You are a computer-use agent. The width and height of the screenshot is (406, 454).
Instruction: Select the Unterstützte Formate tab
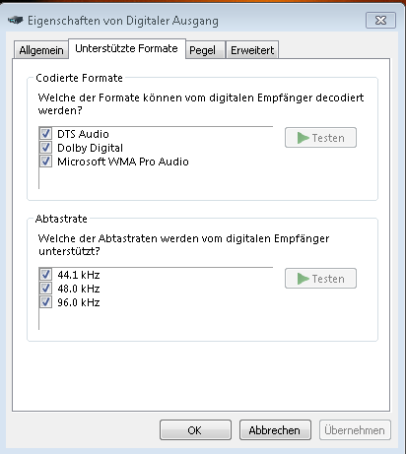[x=127, y=48]
